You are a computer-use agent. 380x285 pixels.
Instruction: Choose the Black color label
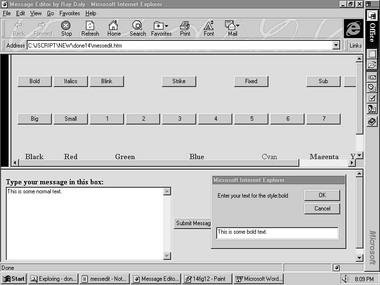click(x=34, y=157)
